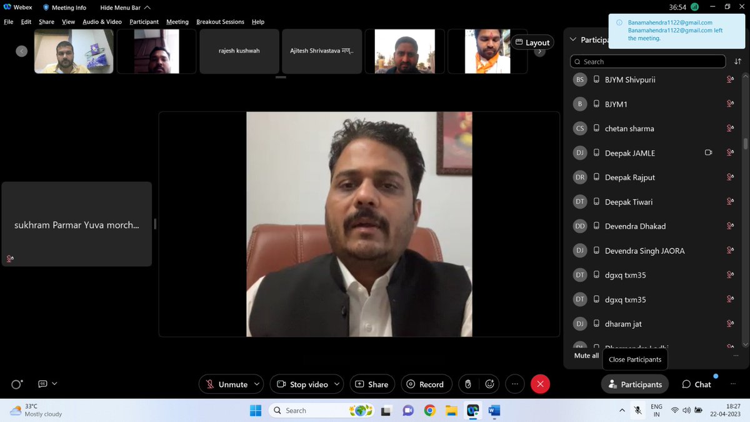
Task: Click CS avatar of chetan sharma
Action: [580, 128]
